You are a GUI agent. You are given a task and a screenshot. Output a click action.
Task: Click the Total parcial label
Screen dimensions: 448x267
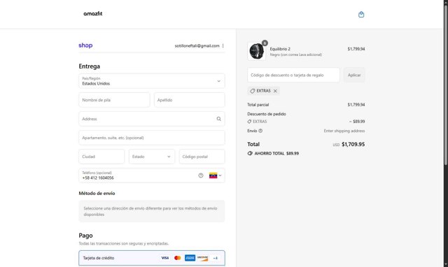(258, 105)
